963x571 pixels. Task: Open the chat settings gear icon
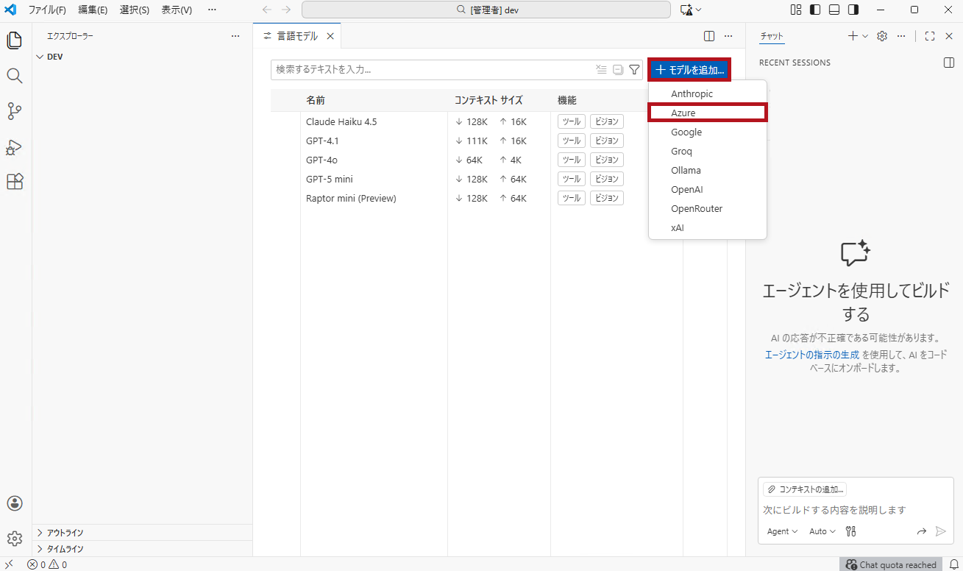pos(881,35)
